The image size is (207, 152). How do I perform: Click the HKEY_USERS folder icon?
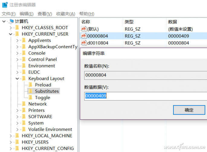pyautogui.click(x=17, y=142)
